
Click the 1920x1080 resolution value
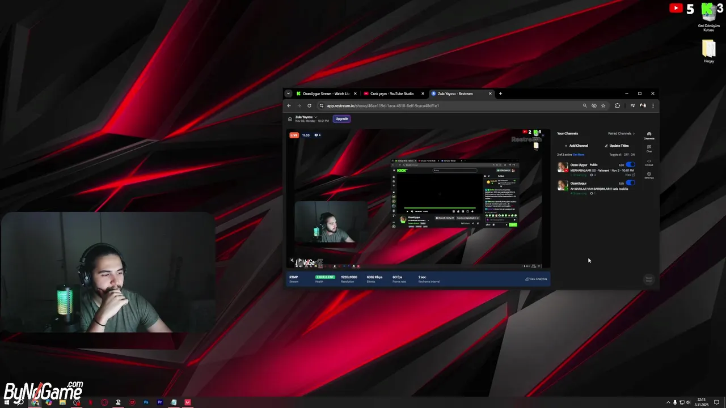[x=349, y=277]
